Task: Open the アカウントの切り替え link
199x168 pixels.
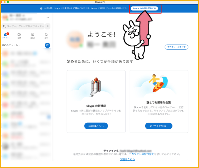Action: pos(141,154)
